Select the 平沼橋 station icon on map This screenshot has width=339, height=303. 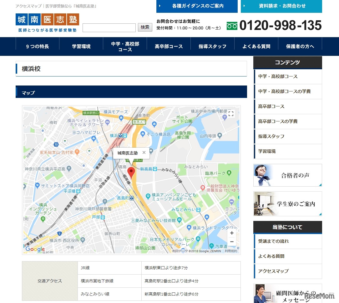pos(78,191)
